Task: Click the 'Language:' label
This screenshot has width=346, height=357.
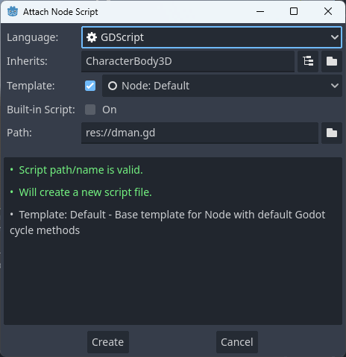Action: click(x=32, y=37)
